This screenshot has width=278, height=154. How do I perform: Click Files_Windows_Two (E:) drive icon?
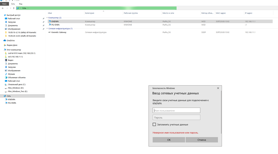tap(6, 92)
